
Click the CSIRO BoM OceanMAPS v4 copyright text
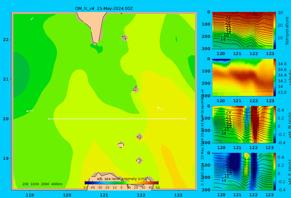pyautogui.click(x=202, y=138)
